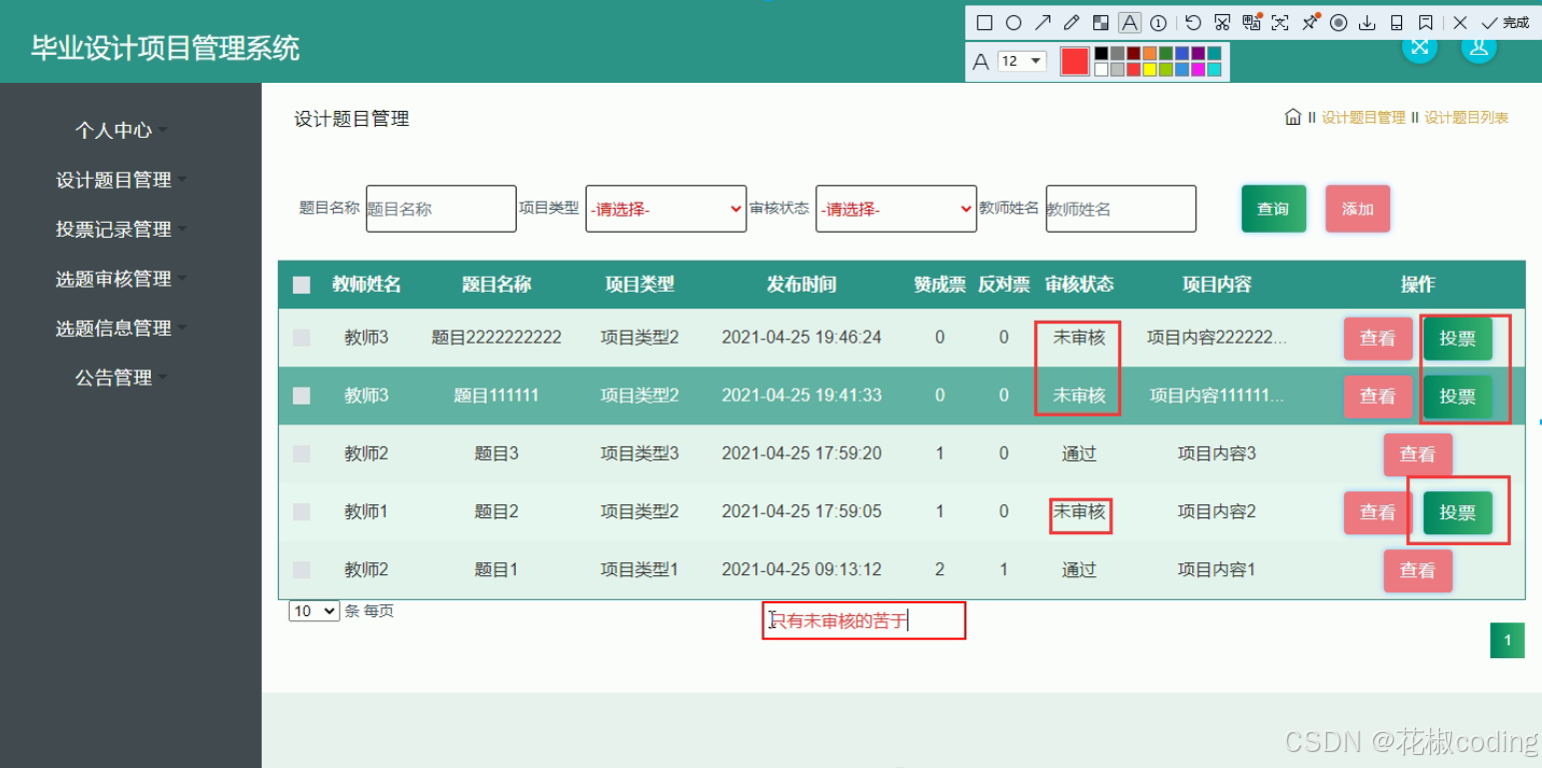Click the bookmark icon in screenshot toolbar
1542x768 pixels.
coord(1425,23)
